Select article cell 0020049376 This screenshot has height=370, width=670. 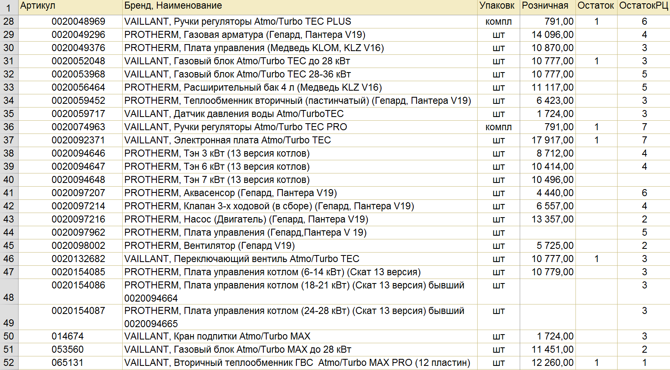[x=70, y=48]
